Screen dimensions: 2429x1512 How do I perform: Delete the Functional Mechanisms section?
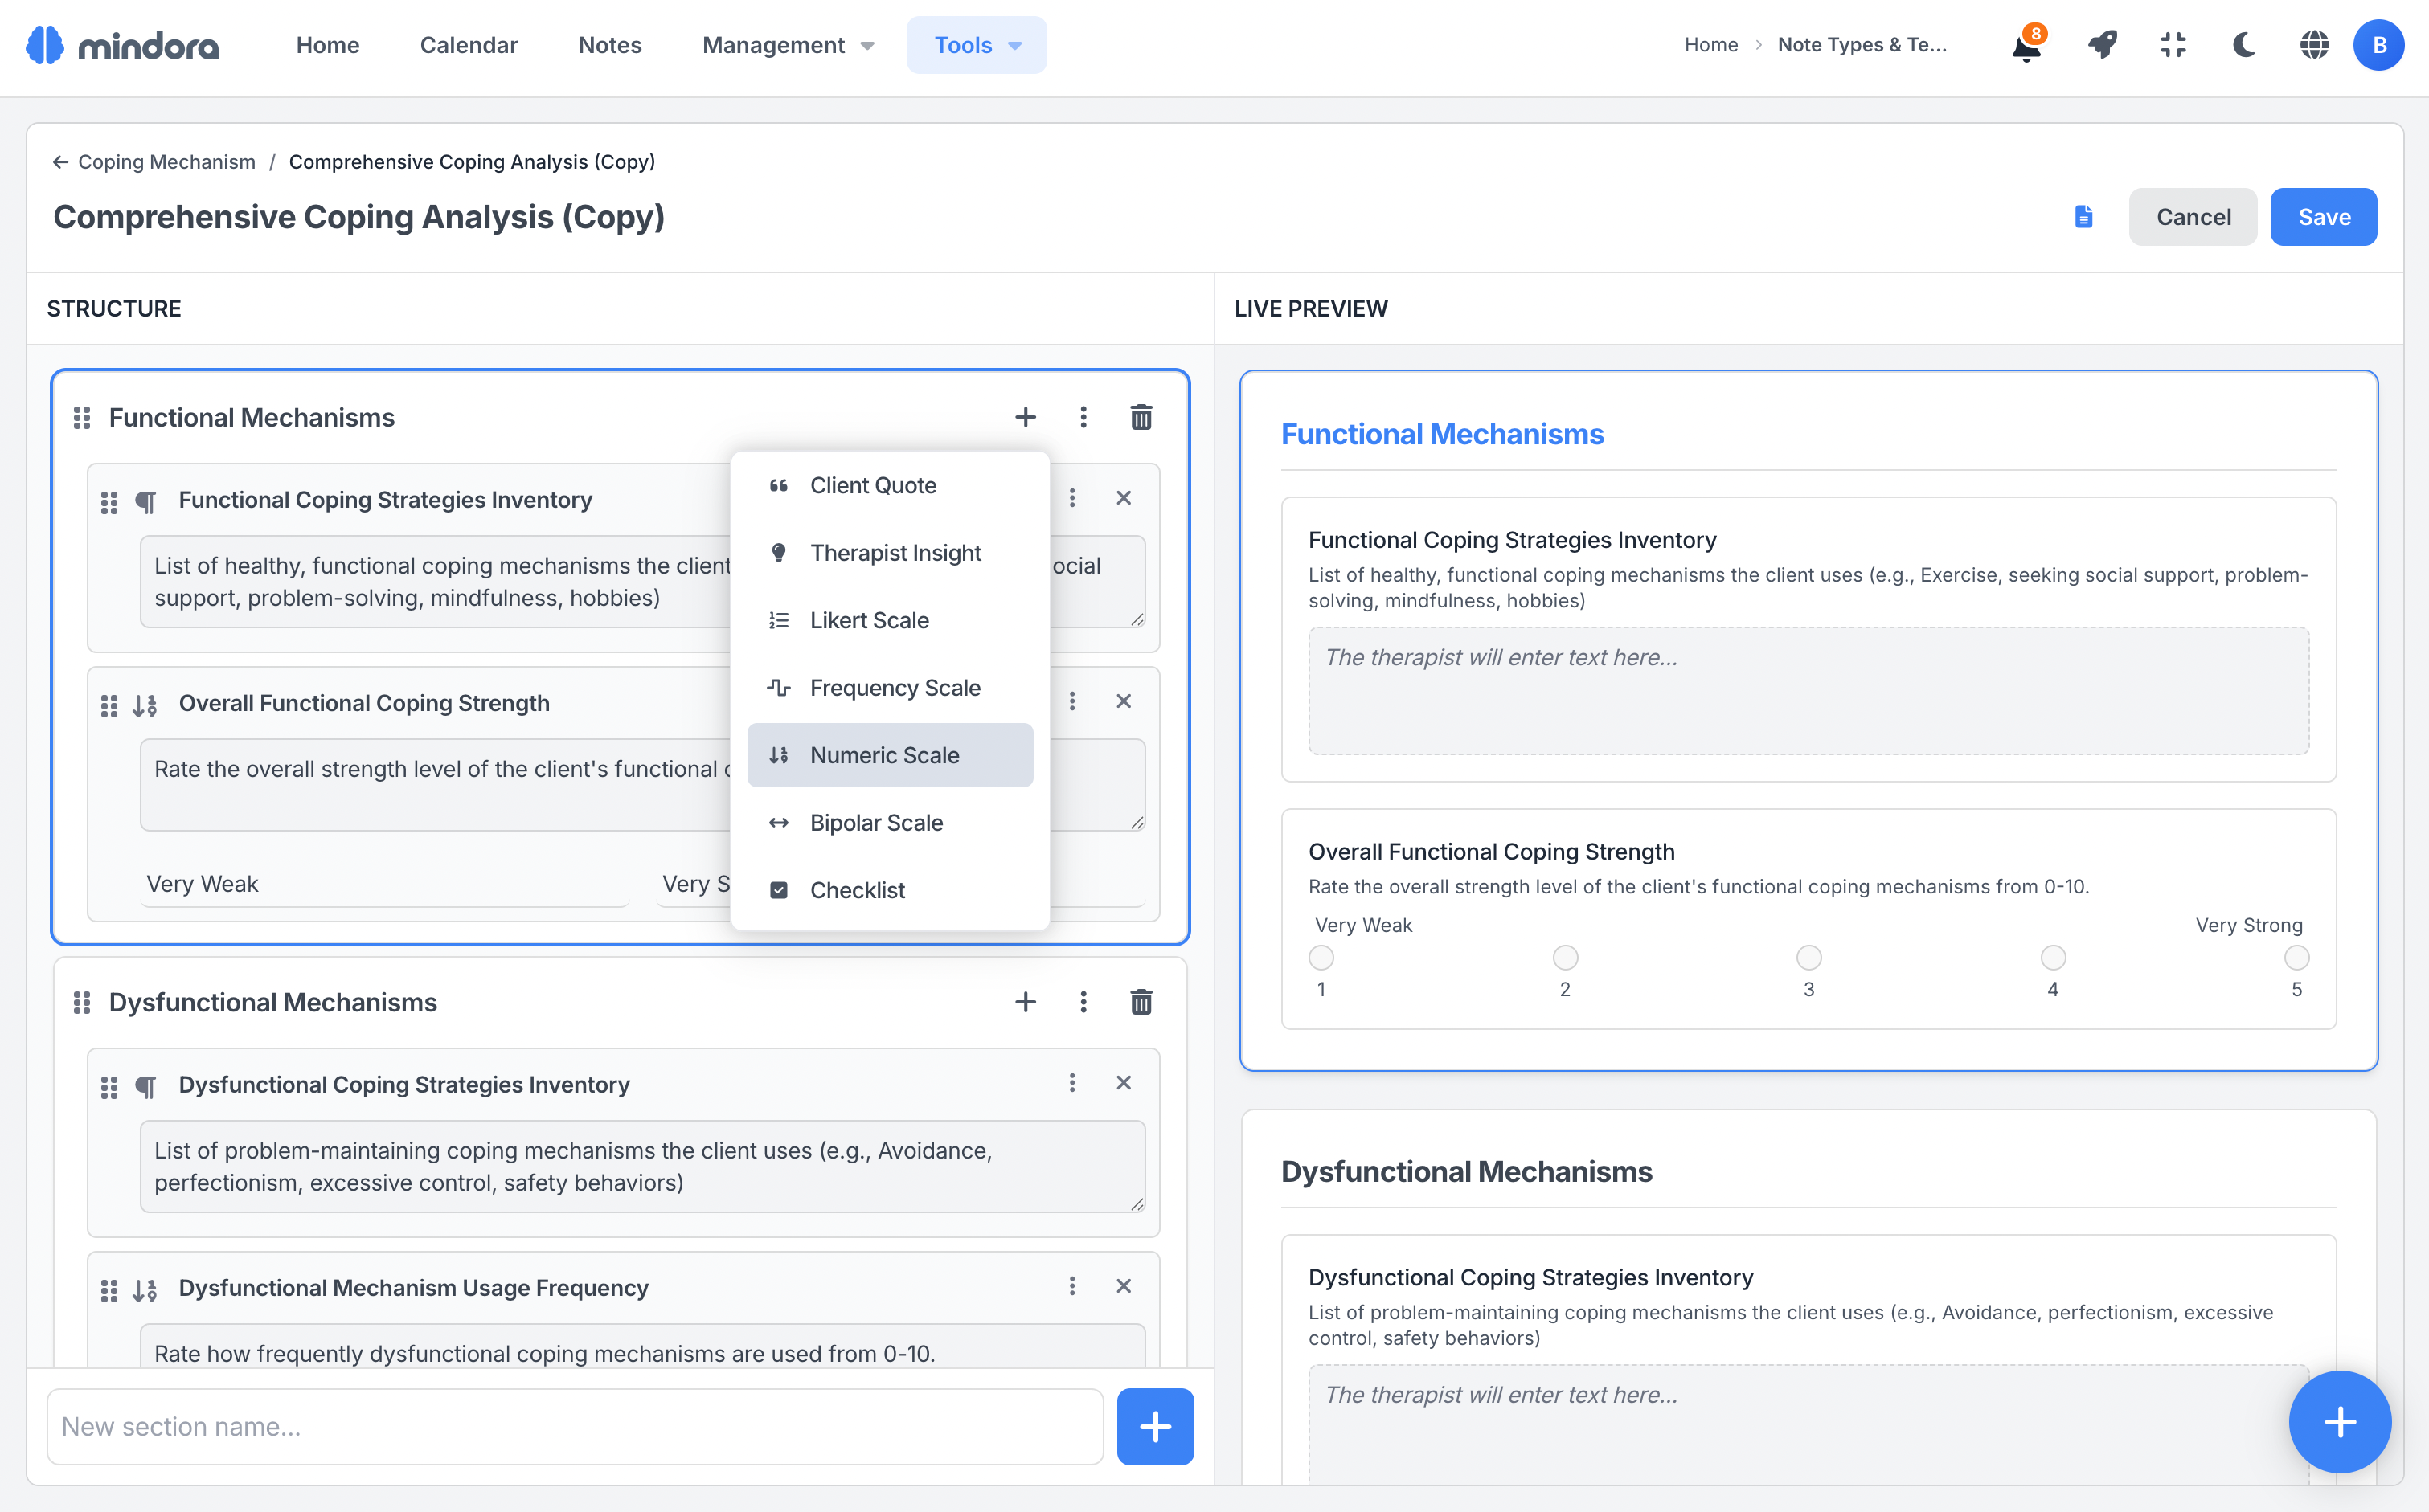click(x=1141, y=417)
